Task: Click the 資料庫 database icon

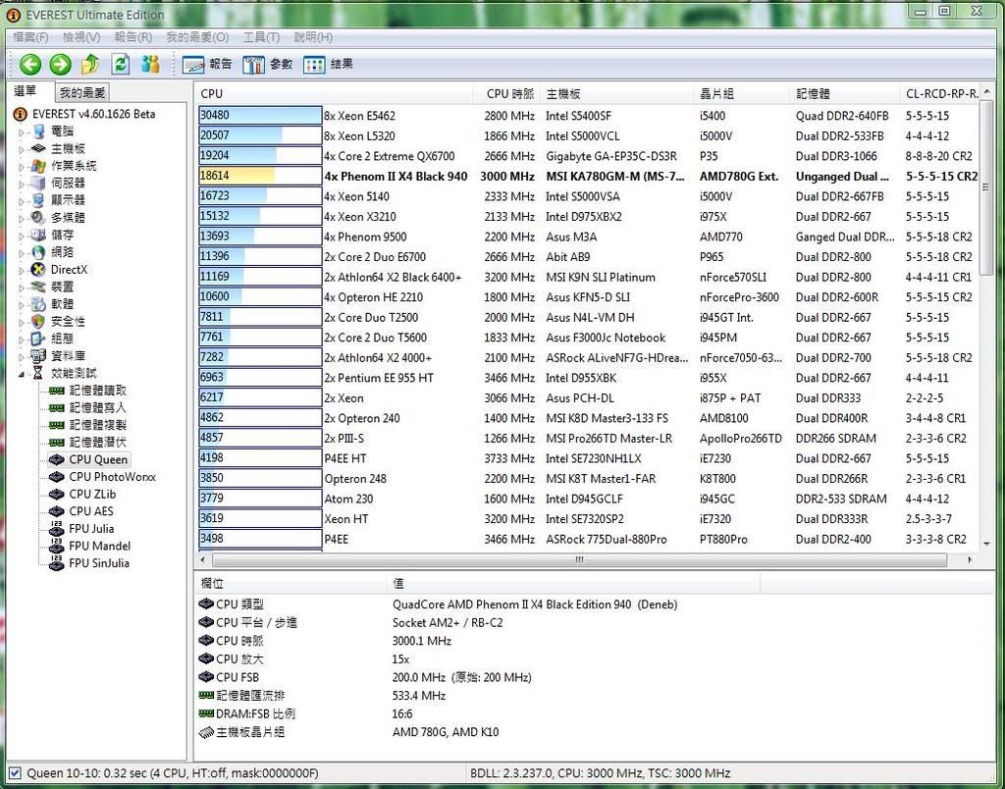Action: click(x=38, y=356)
